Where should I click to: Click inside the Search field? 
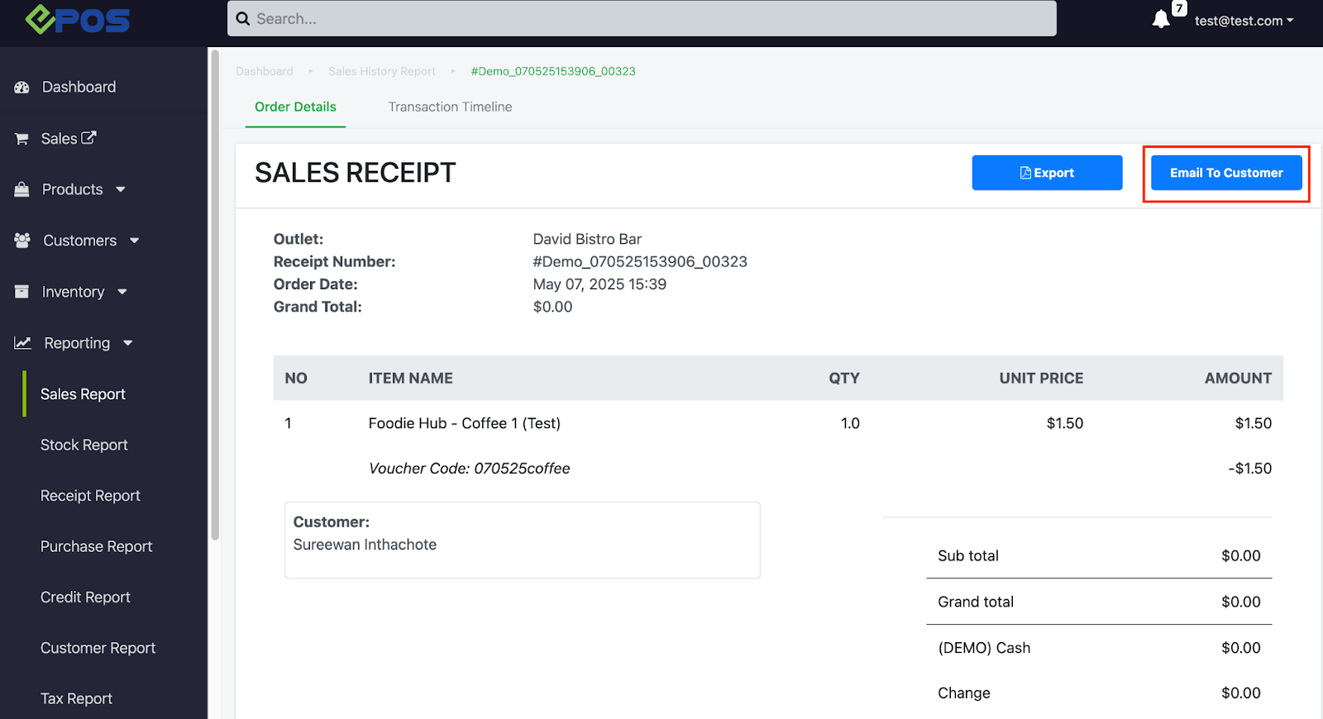[x=642, y=18]
